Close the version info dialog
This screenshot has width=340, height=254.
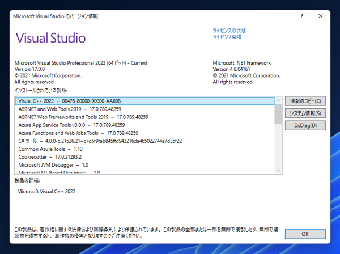pos(321,16)
